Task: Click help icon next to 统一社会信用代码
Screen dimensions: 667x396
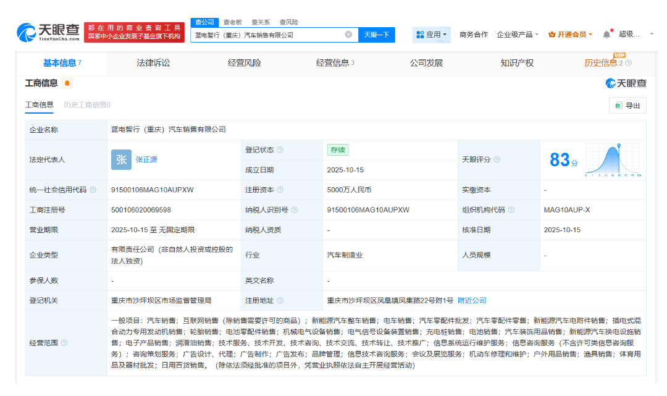Action: [93, 190]
